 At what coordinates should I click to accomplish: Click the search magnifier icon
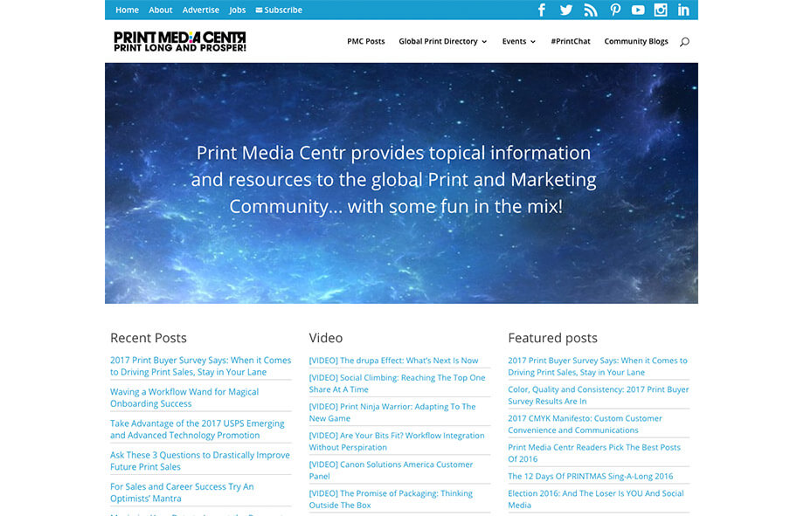click(684, 42)
